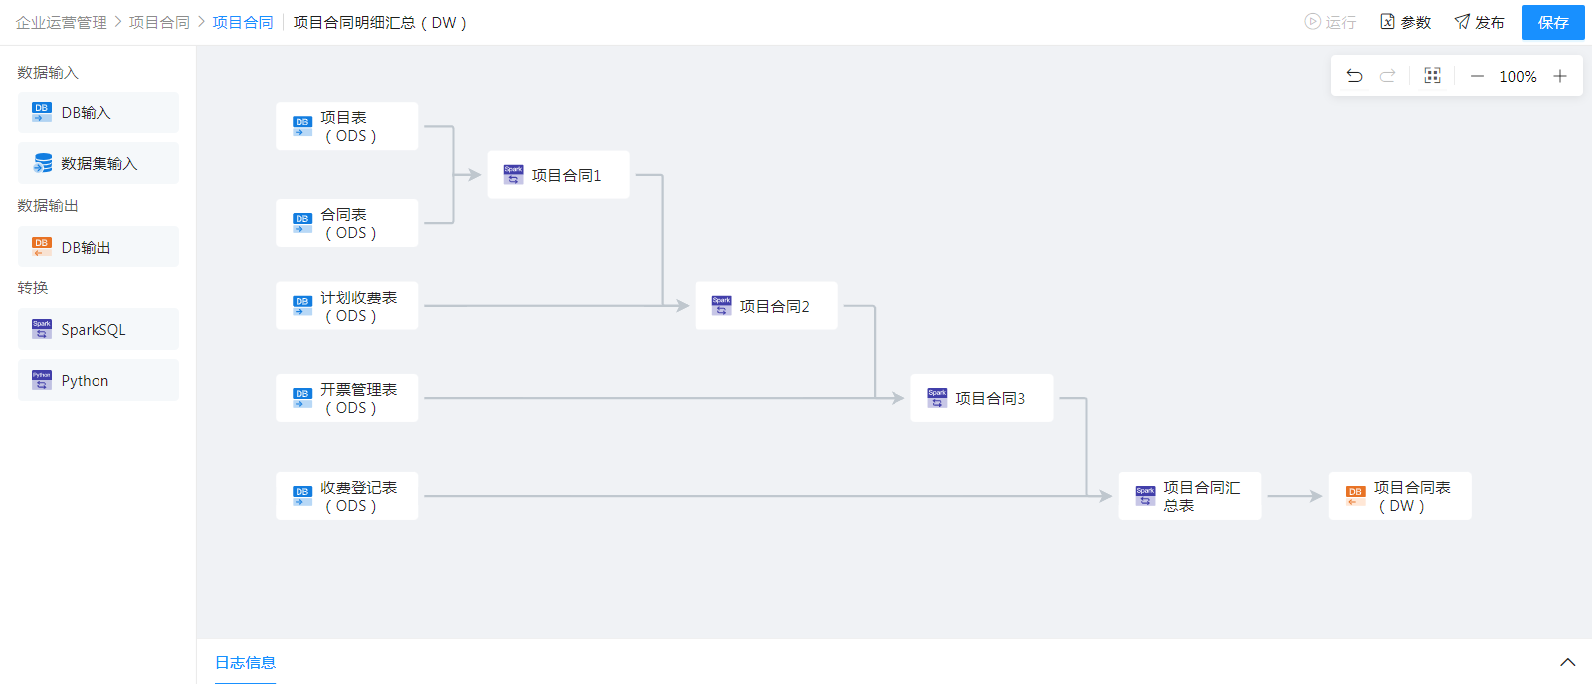Click the 运行 run button

pyautogui.click(x=1330, y=22)
